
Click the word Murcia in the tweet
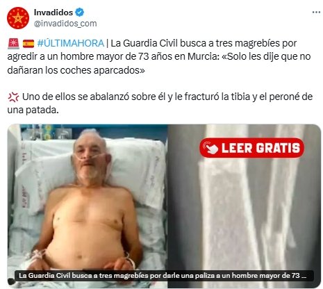(201, 56)
